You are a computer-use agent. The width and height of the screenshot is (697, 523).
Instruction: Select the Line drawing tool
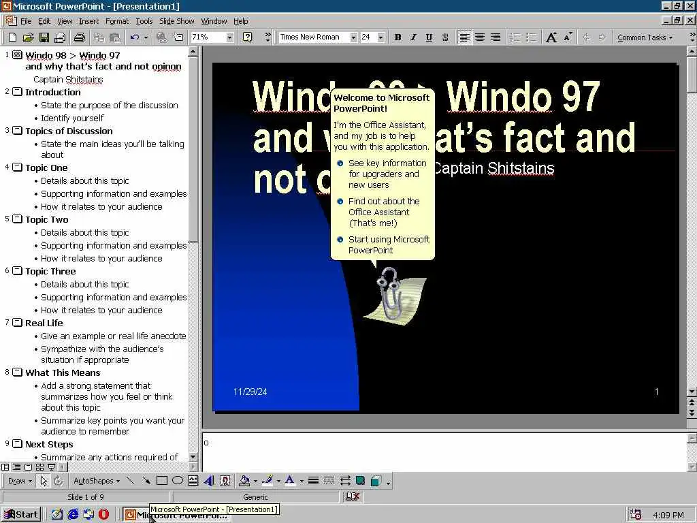point(130,481)
